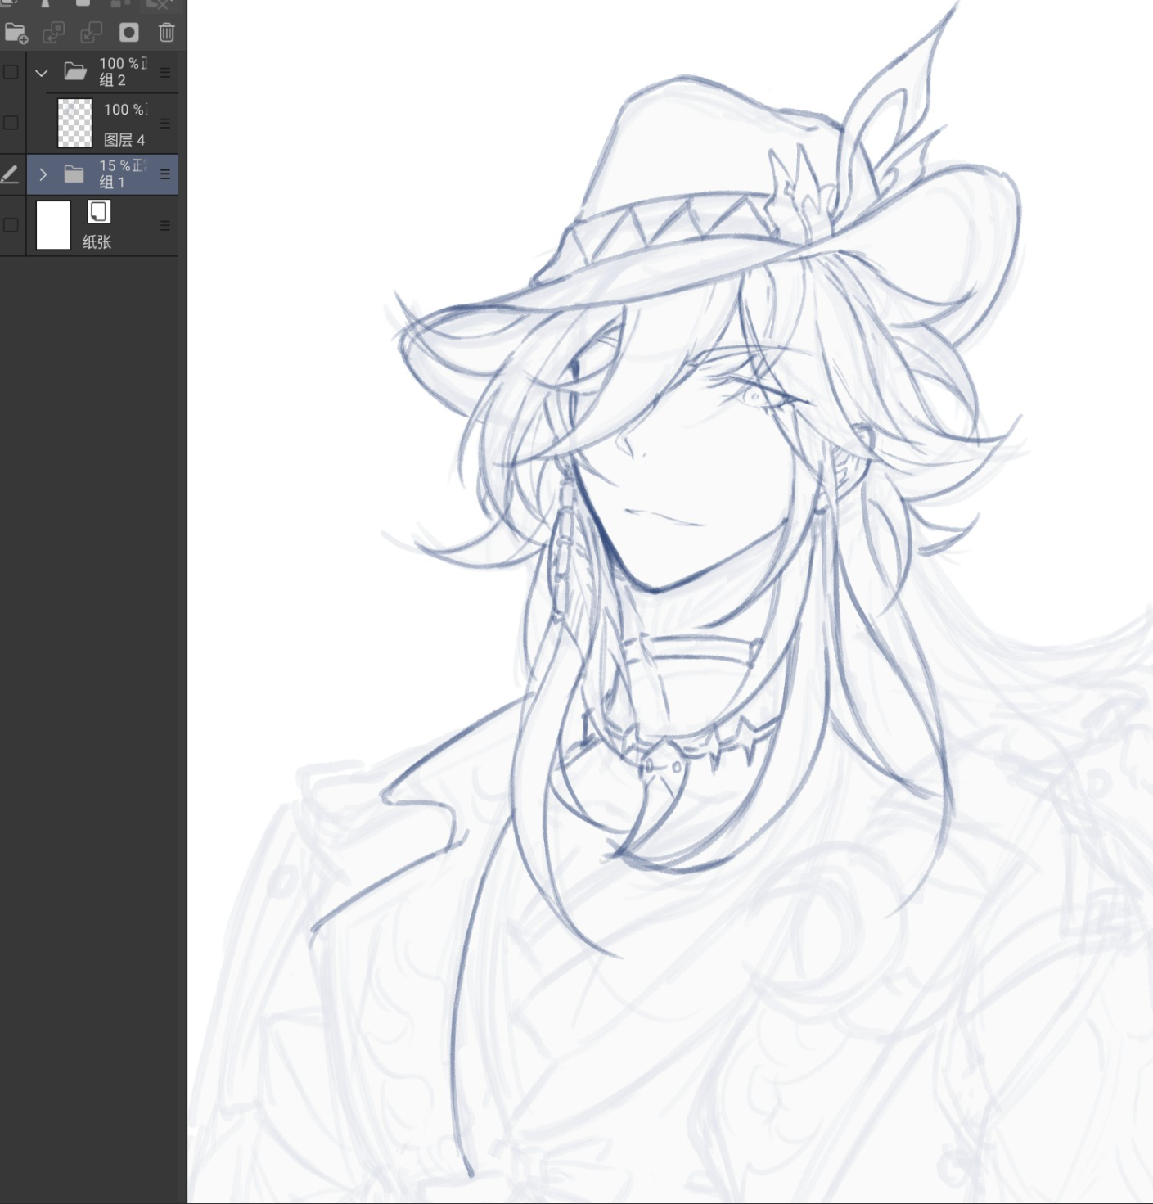Expand the 组 1 folder
This screenshot has height=1204, width=1153.
click(43, 174)
